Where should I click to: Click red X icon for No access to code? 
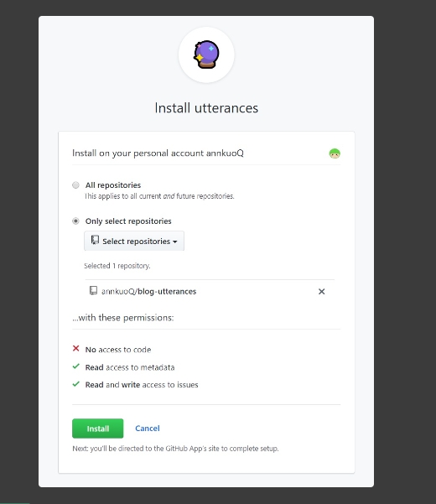(x=75, y=348)
